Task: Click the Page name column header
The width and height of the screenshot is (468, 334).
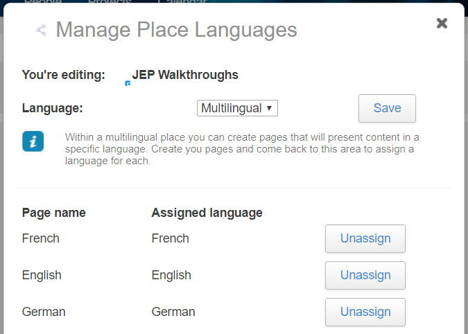Action: 53,213
